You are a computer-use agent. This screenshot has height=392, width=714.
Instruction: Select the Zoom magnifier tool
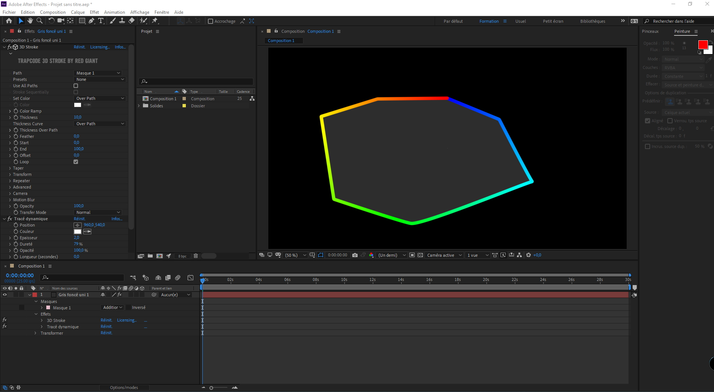click(x=40, y=21)
